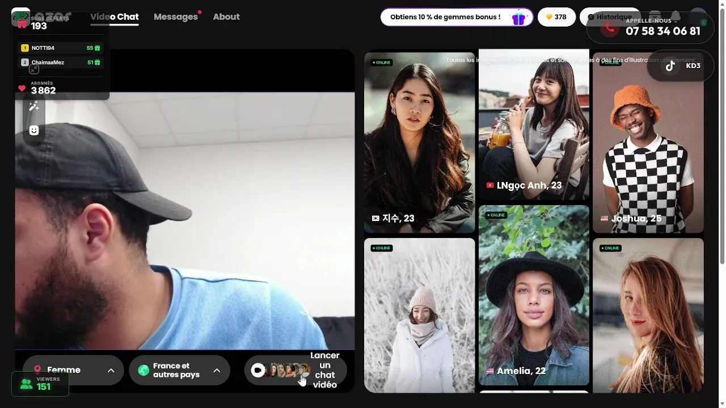
Task: Click the 07 58 34 06 81 phone number
Action: click(x=663, y=32)
